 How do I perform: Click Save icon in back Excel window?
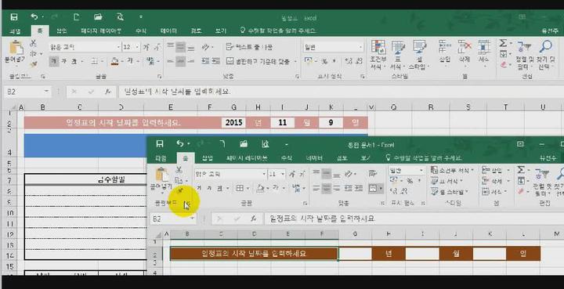[x=13, y=17]
